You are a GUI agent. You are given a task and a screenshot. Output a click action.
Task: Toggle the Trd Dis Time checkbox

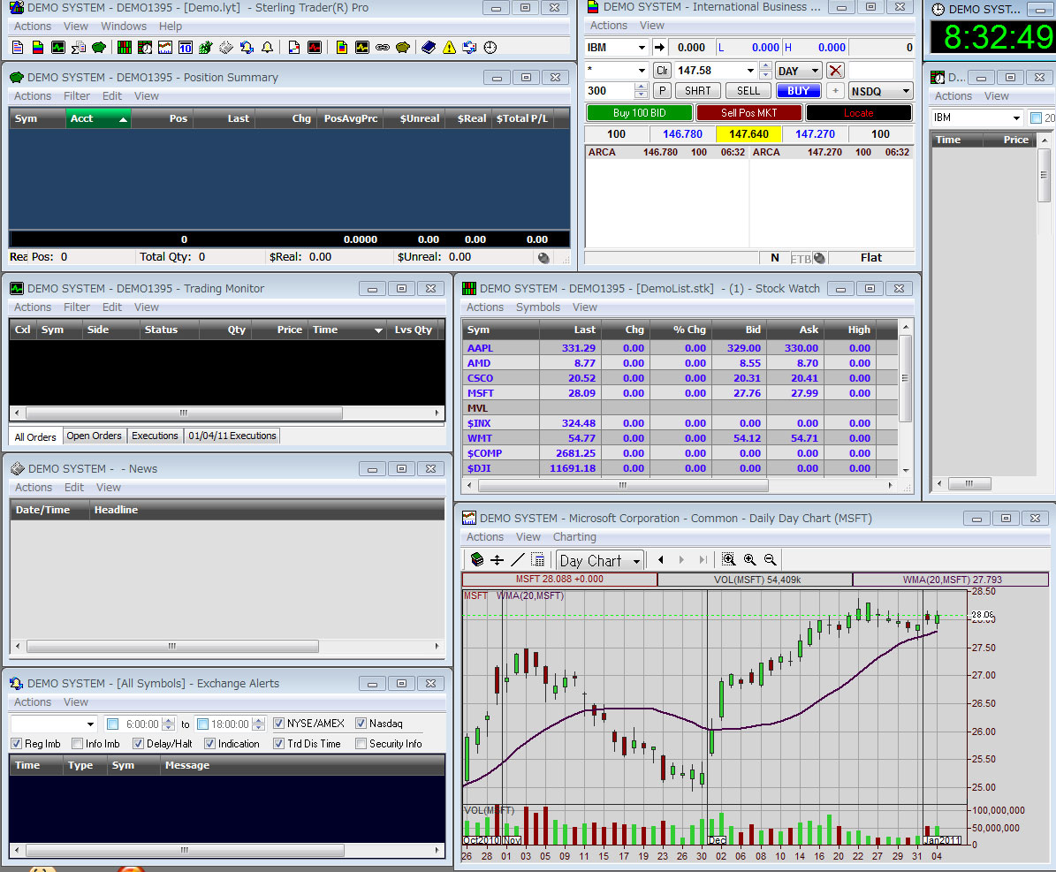pos(279,743)
